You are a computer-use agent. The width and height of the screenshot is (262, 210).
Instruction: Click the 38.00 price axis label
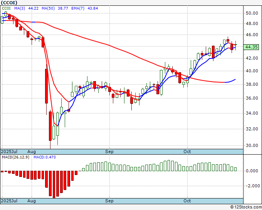(x=252, y=84)
